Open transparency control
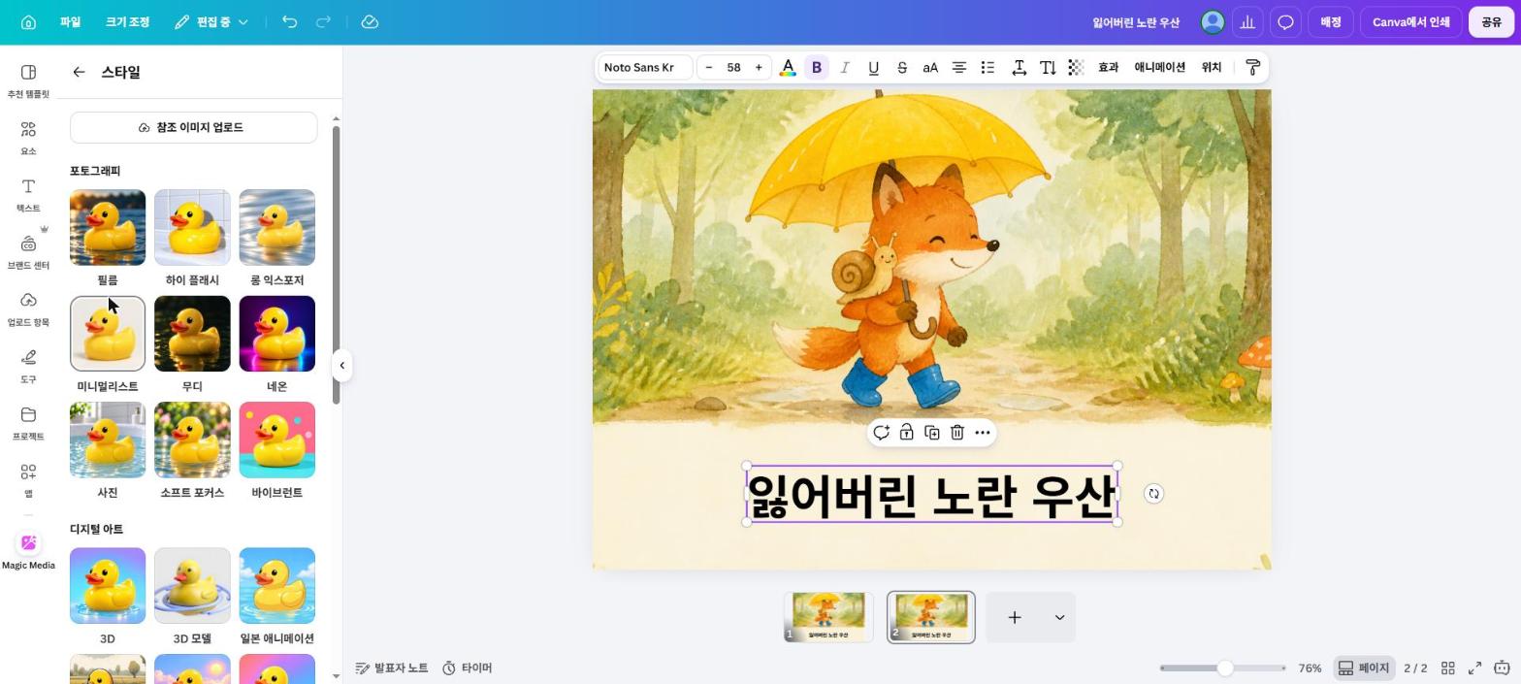The height and width of the screenshot is (684, 1521). pyautogui.click(x=1076, y=67)
